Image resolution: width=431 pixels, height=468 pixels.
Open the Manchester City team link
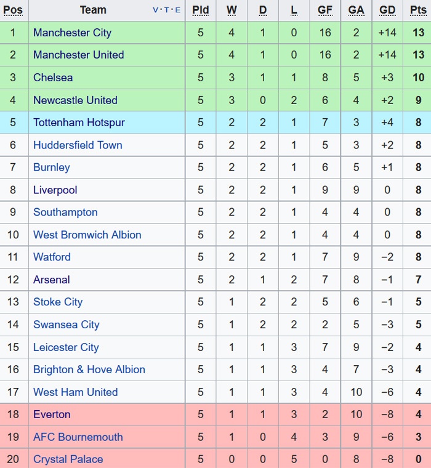pyautogui.click(x=72, y=33)
